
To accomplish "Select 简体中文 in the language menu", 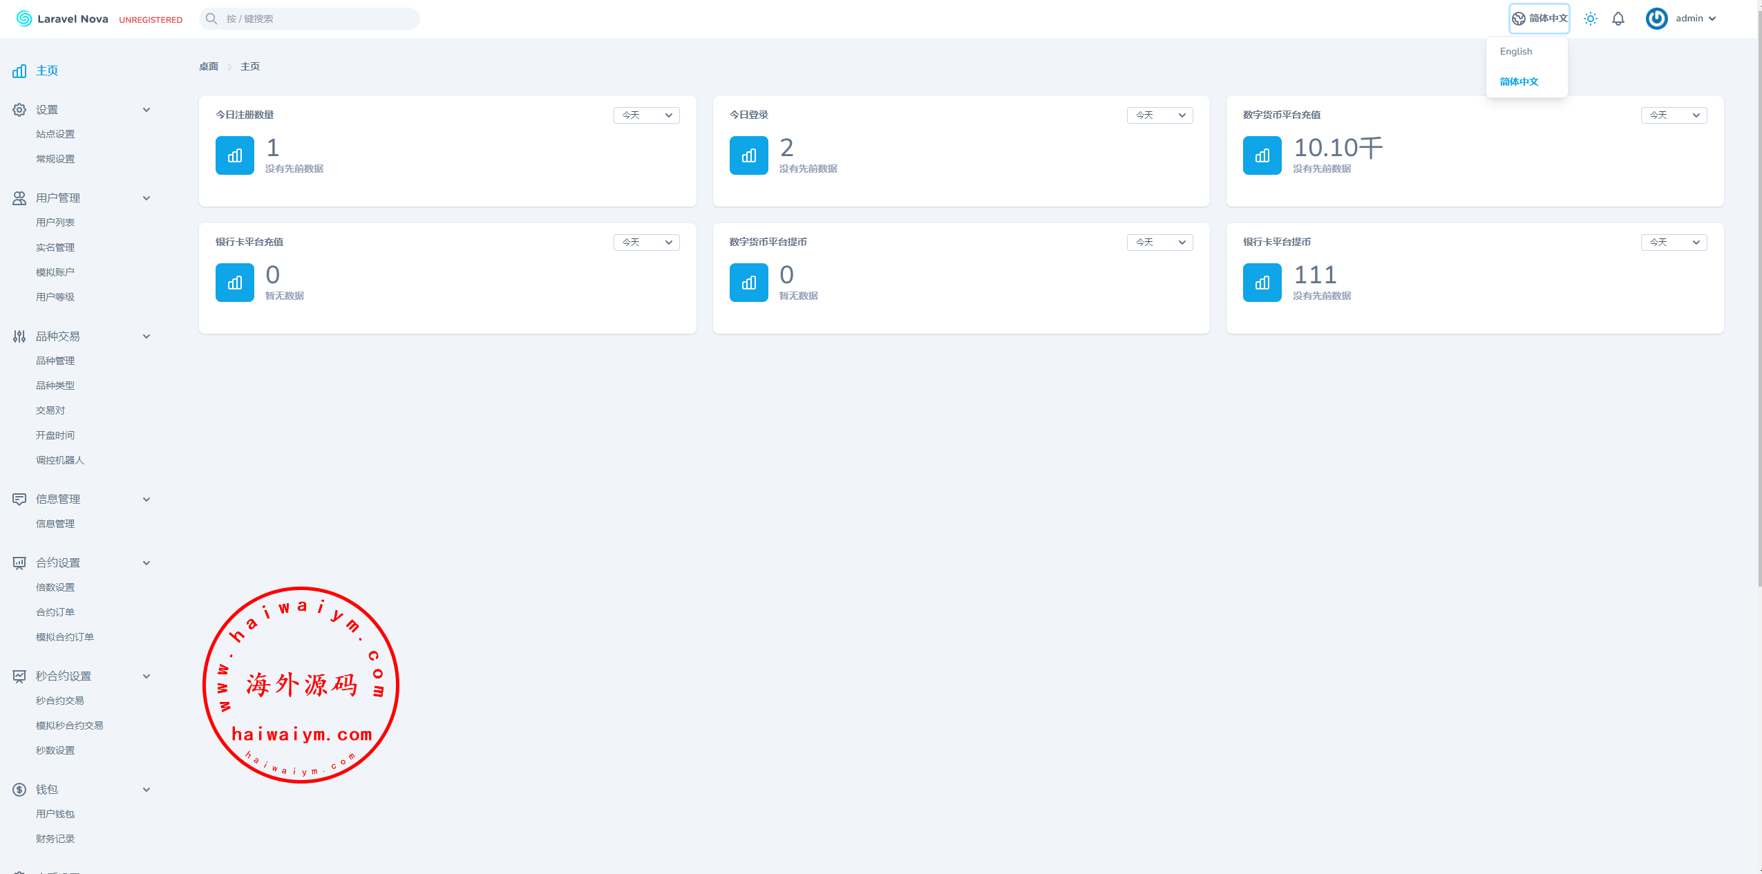I will pyautogui.click(x=1519, y=82).
